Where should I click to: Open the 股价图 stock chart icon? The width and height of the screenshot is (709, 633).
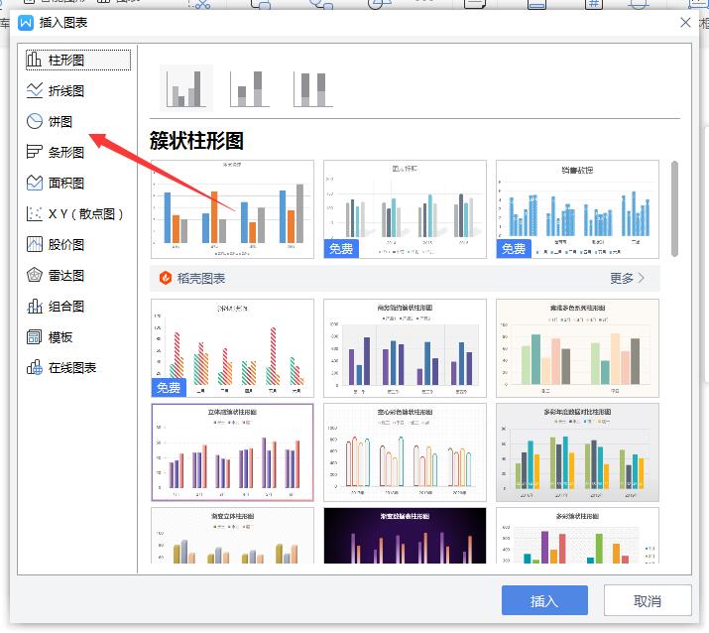tap(35, 244)
